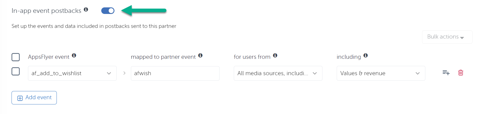Check the af_add_to_wishlist row checkbox

(x=16, y=71)
